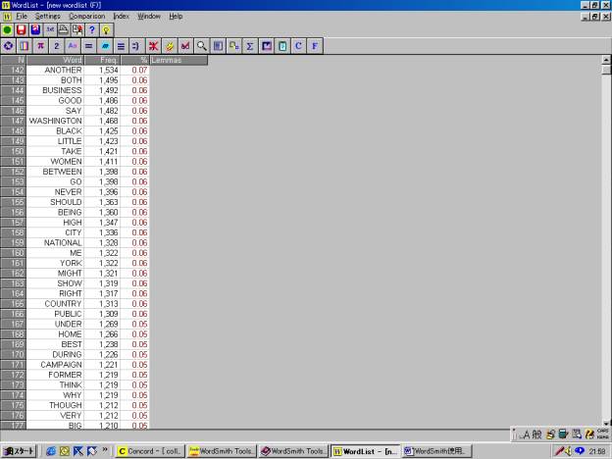The width and height of the screenshot is (612, 459).
Task: Click the scroll down arrow of the word list
Action: pyautogui.click(x=606, y=423)
